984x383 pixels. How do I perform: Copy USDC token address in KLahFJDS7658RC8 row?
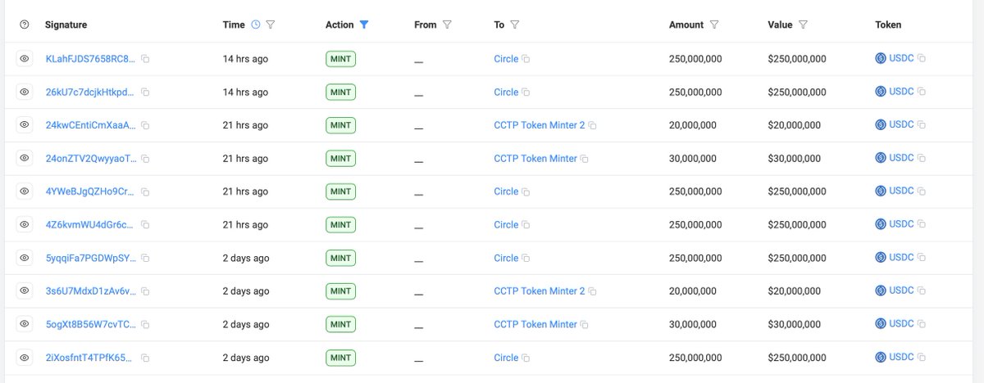pos(922,58)
